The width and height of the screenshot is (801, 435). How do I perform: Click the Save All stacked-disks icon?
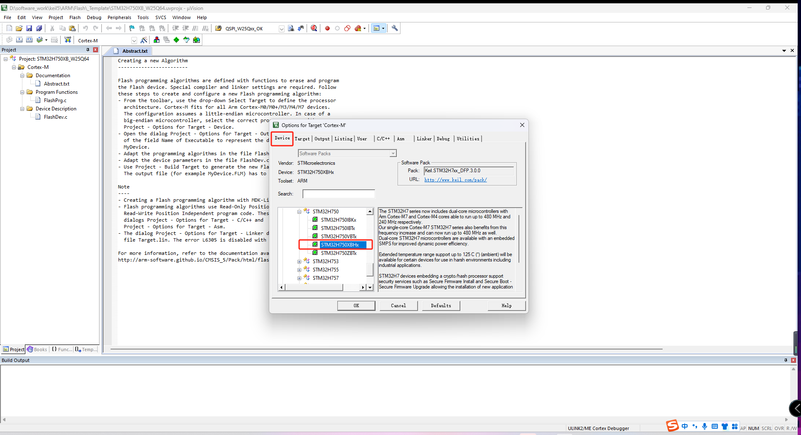click(39, 28)
